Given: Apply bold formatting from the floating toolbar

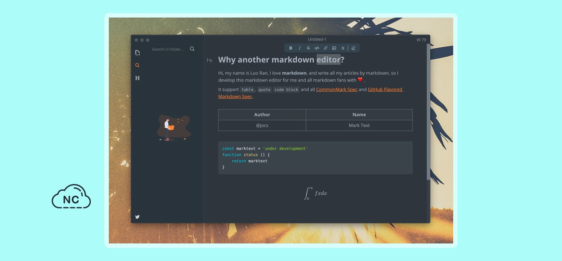Looking at the screenshot, I should tap(290, 48).
